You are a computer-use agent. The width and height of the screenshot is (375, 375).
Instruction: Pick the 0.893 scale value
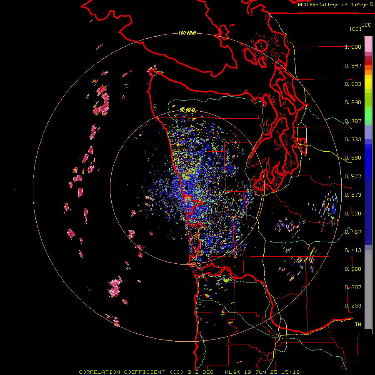tap(353, 84)
